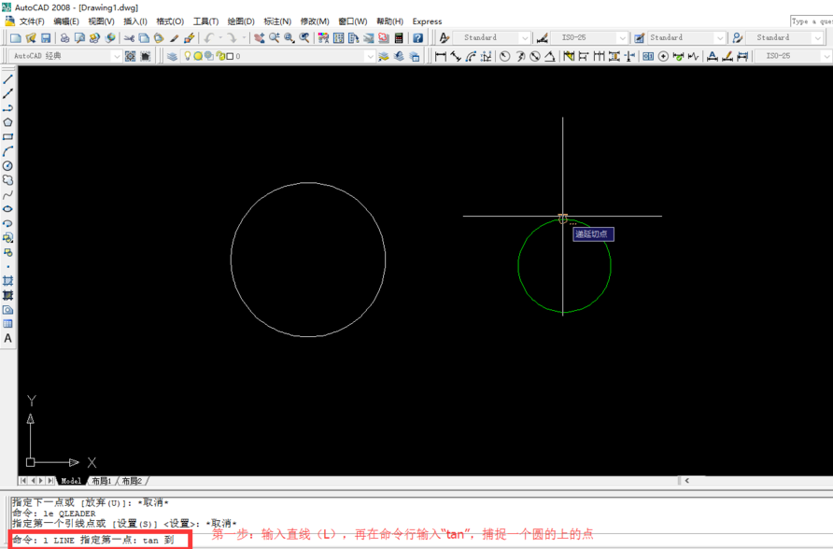Open the Layer Properties Manager icon
The height and width of the screenshot is (549, 833).
coord(172,56)
